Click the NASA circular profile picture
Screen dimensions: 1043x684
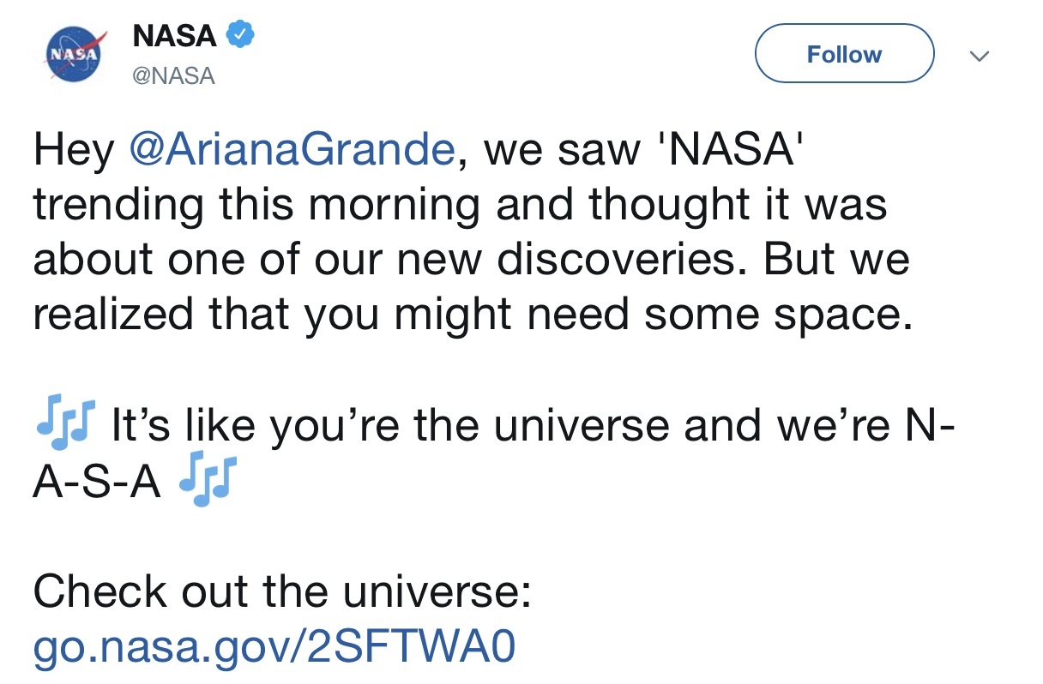[73, 53]
